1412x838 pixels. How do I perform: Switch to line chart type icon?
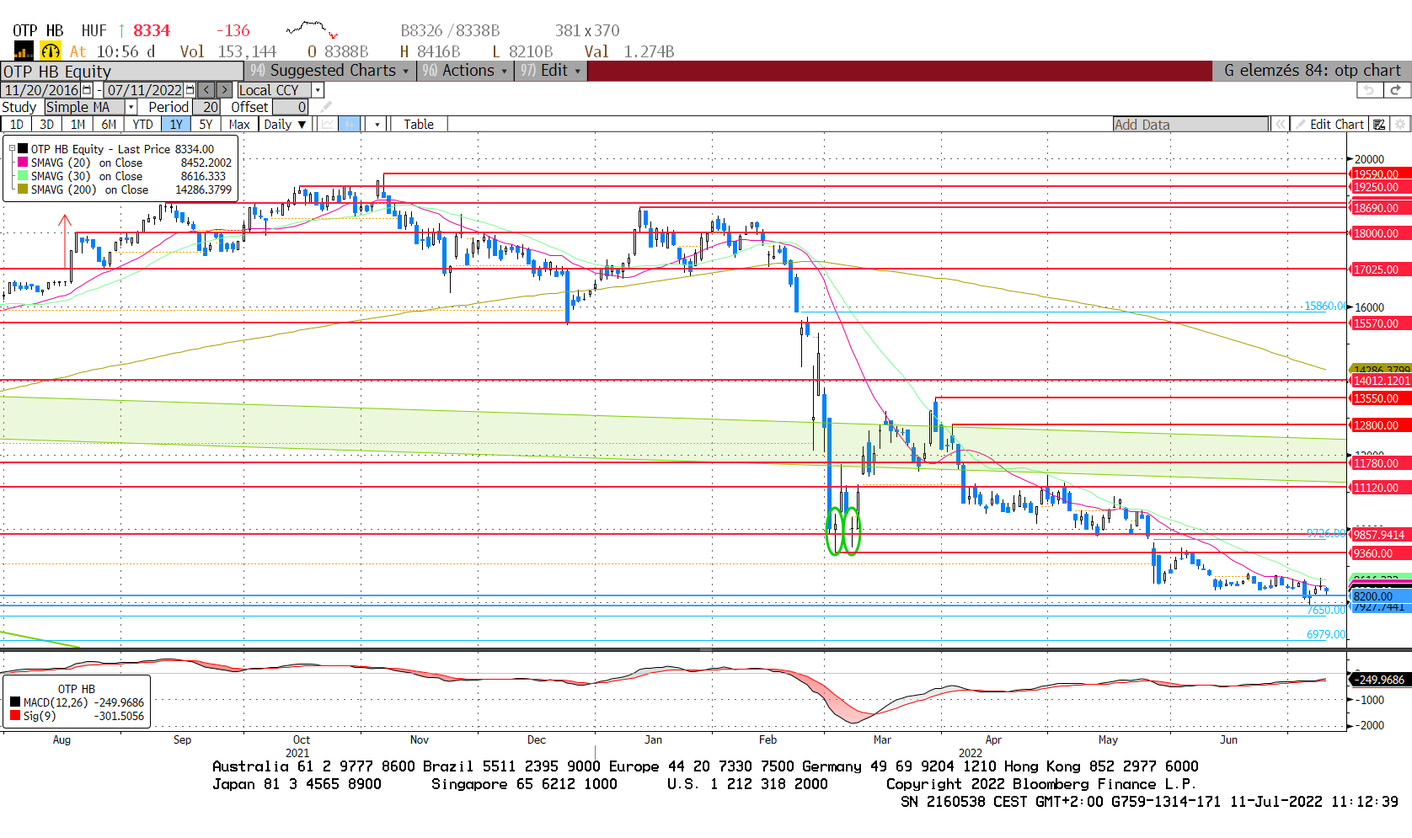pyautogui.click(x=328, y=125)
